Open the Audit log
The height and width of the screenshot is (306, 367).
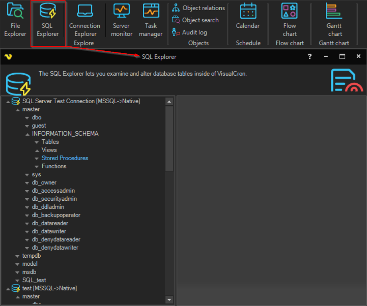(189, 33)
